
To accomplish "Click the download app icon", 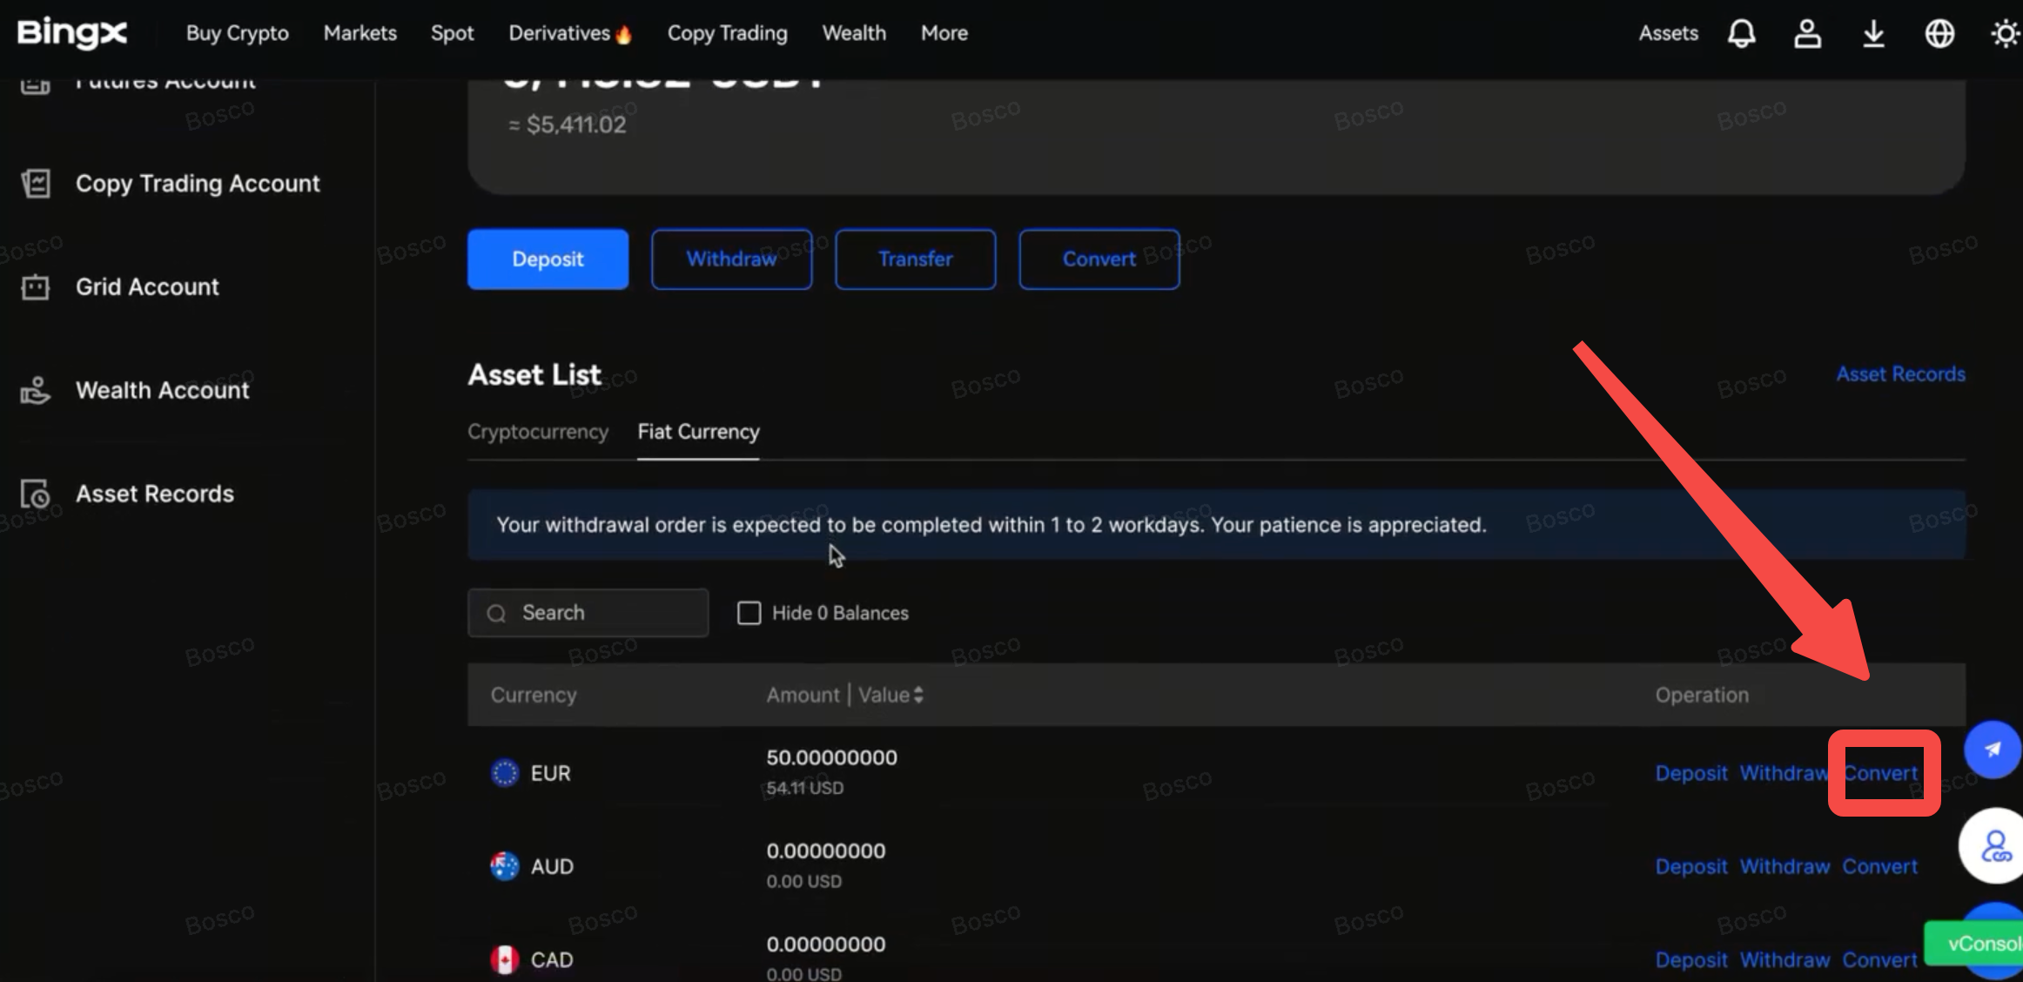I will 1873,34.
